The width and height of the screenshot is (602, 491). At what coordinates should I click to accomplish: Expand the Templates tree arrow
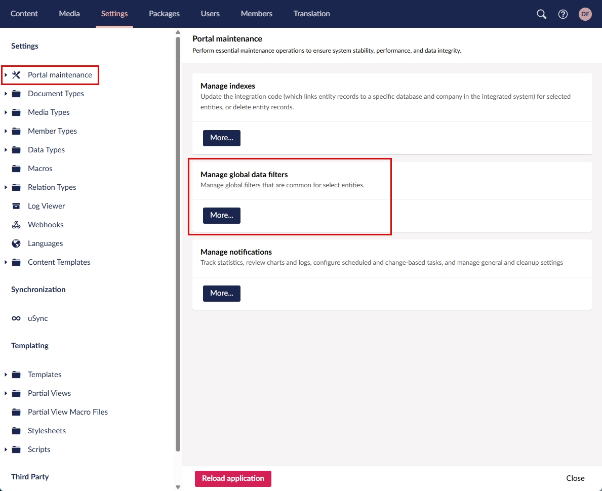click(x=6, y=375)
